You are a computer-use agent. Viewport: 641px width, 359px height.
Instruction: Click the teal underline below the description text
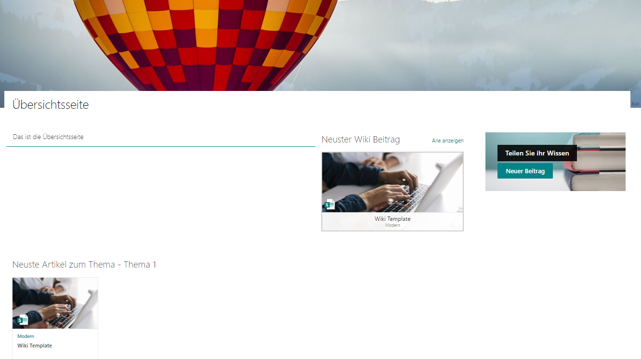[161, 146]
